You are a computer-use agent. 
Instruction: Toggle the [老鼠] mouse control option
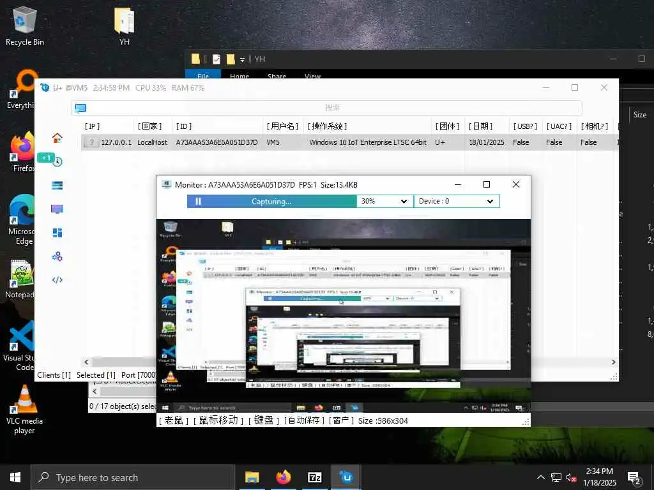(174, 420)
